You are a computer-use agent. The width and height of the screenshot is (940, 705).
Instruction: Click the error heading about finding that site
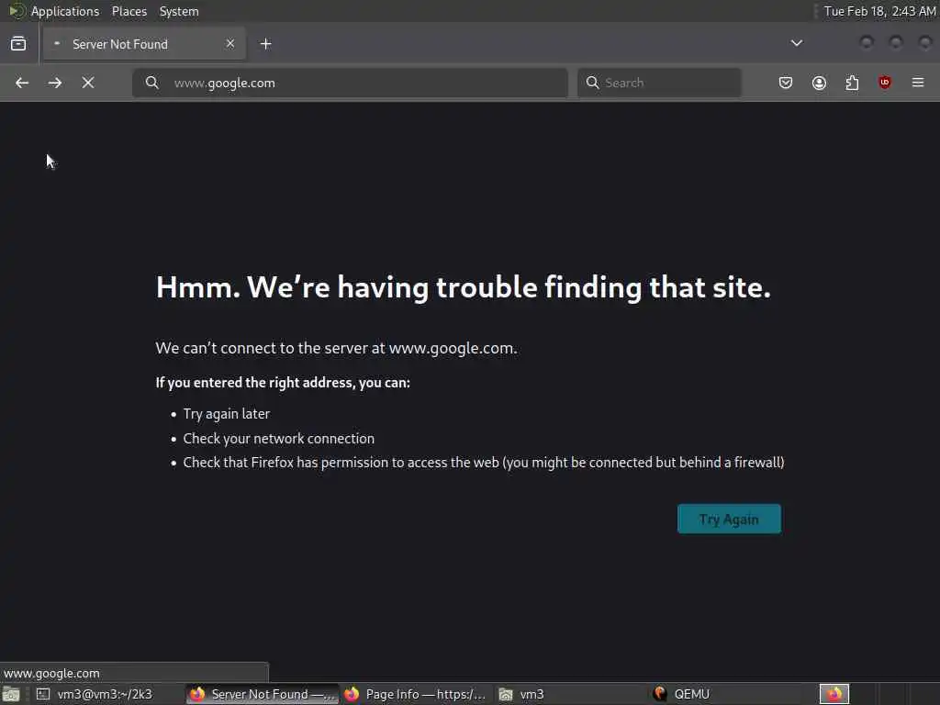464,287
